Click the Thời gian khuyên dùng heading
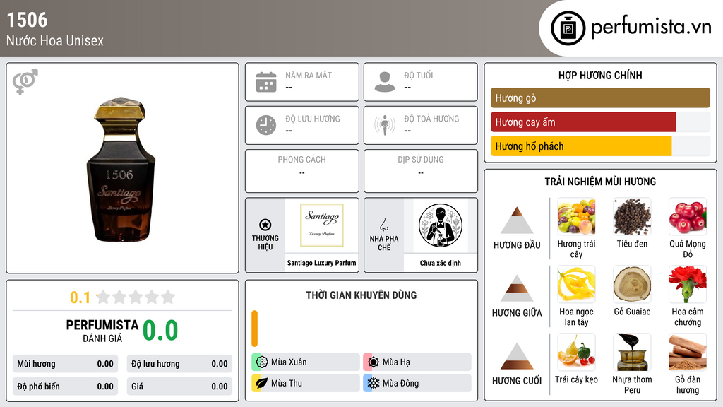The width and height of the screenshot is (723, 407). (x=361, y=295)
